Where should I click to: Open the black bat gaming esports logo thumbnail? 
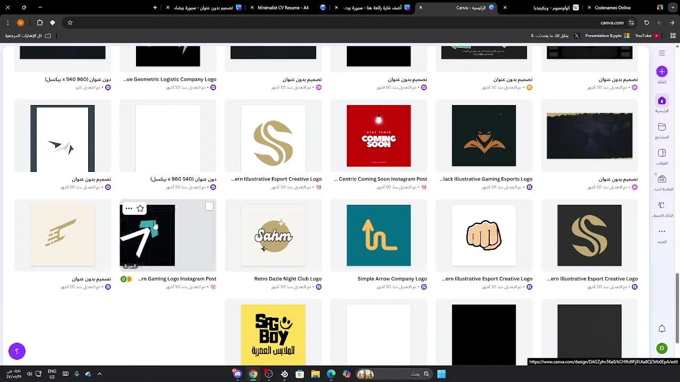pos(484,136)
